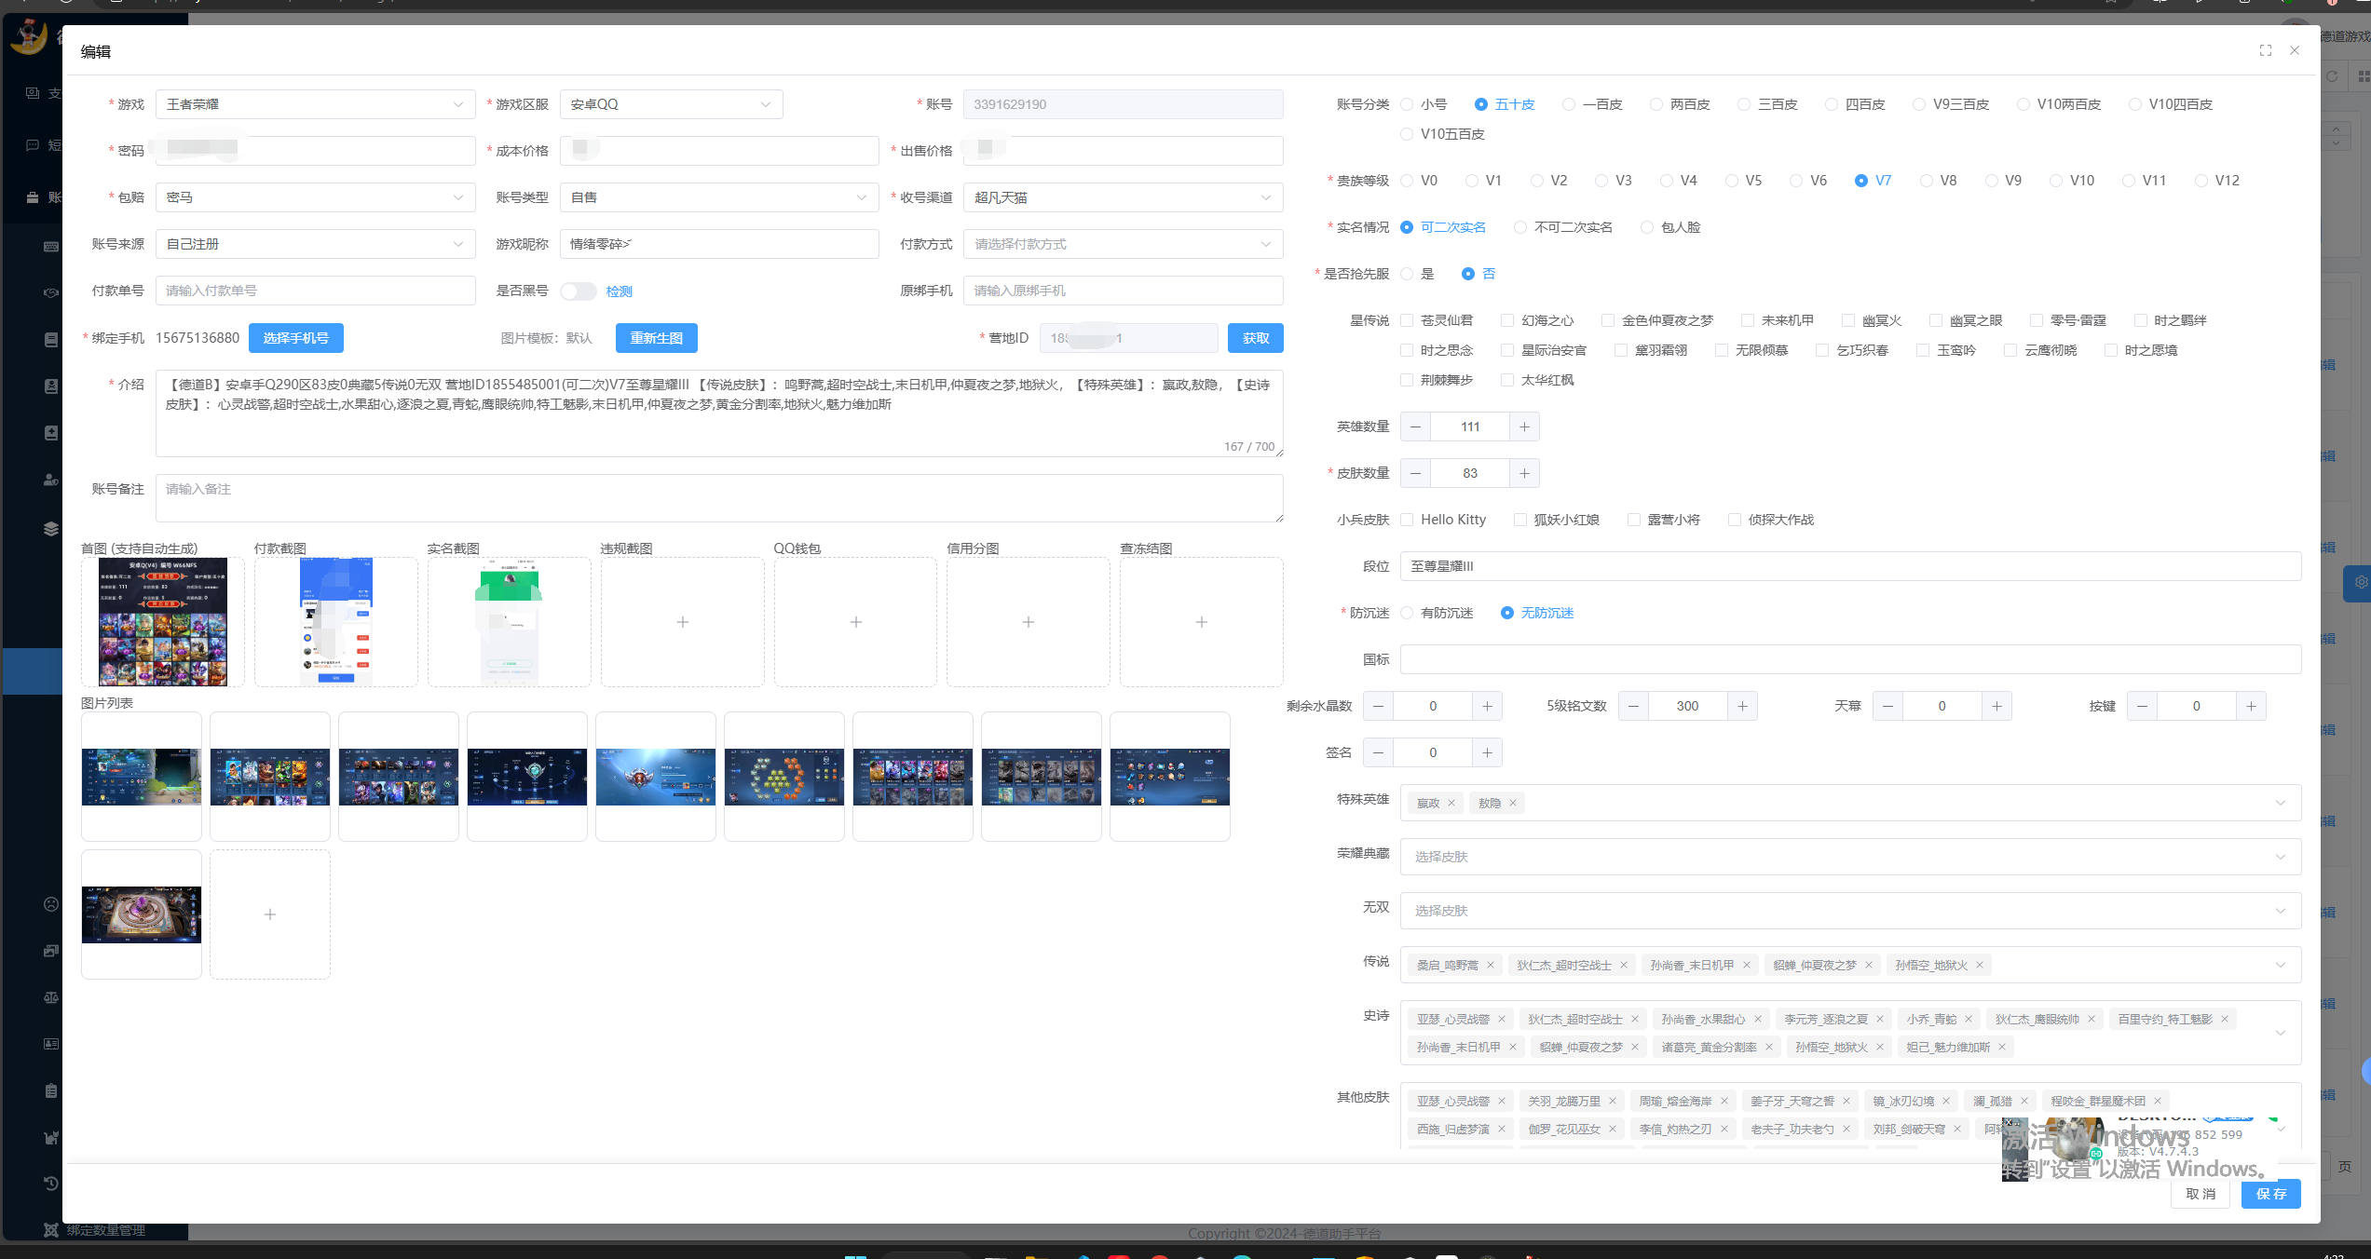2371x1259 pixels.
Task: Click the 账号备注 textarea
Action: [719, 498]
